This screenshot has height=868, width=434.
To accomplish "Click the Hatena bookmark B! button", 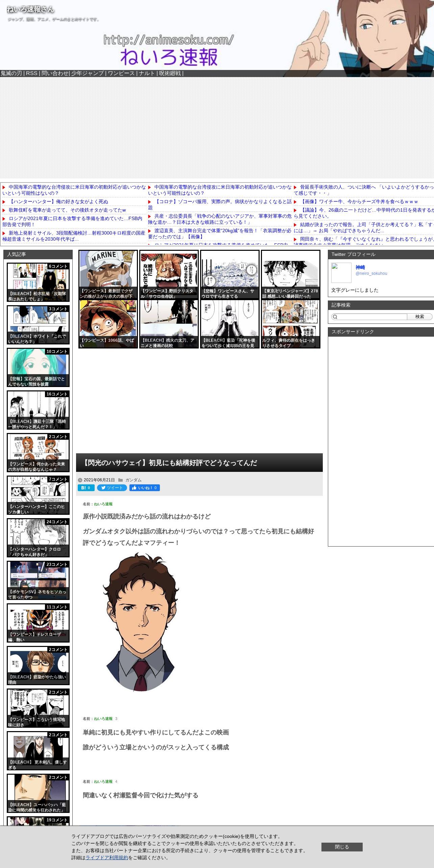I will pyautogui.click(x=86, y=488).
